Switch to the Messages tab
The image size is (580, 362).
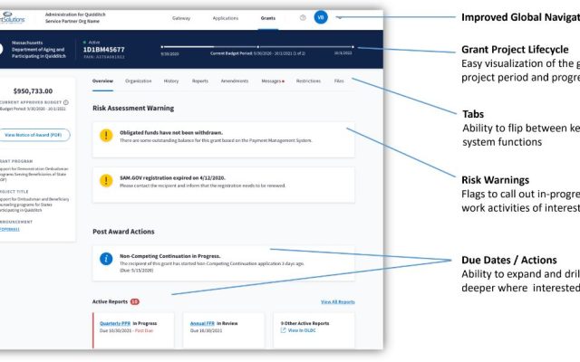(272, 81)
